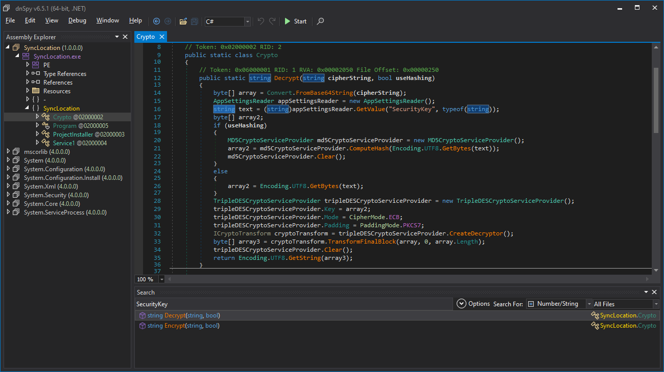
Task: Open the Number/String search type dropdown
Action: point(589,304)
